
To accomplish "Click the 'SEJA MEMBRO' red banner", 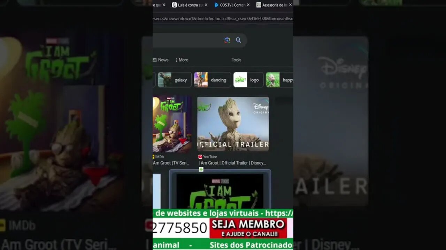I will click(248, 228).
